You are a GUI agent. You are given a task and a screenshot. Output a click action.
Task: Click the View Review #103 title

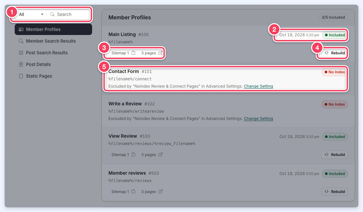coord(129,136)
